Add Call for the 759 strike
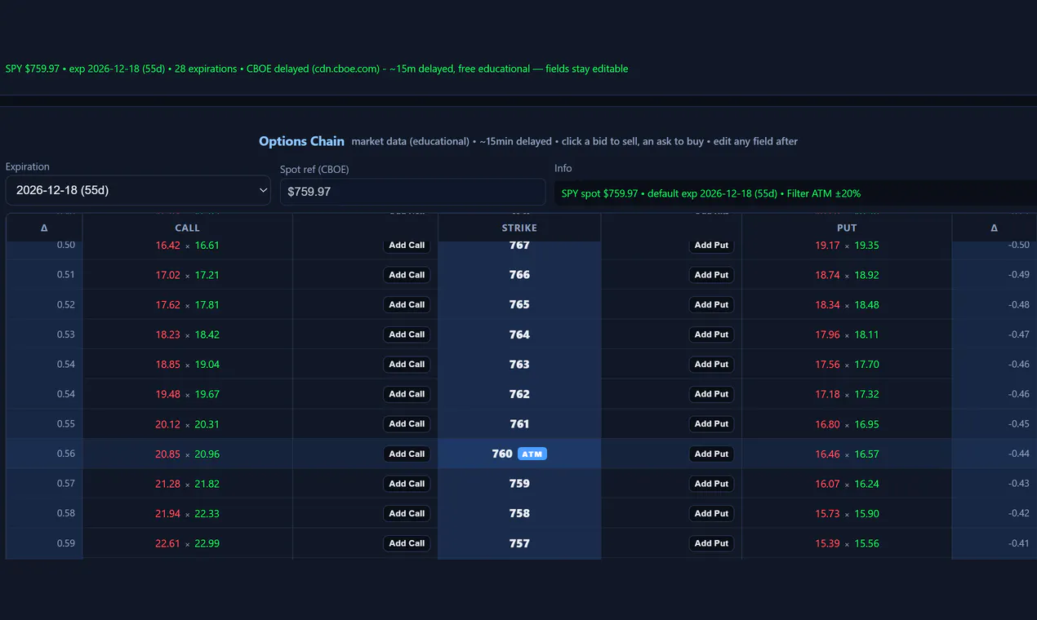 pos(407,484)
